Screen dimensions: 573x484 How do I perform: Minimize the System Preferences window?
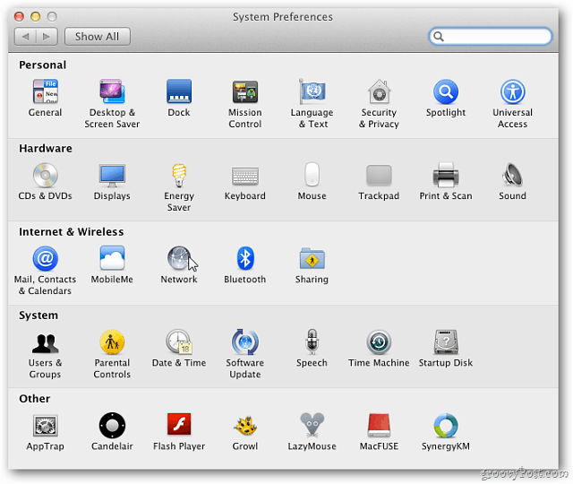pos(36,16)
